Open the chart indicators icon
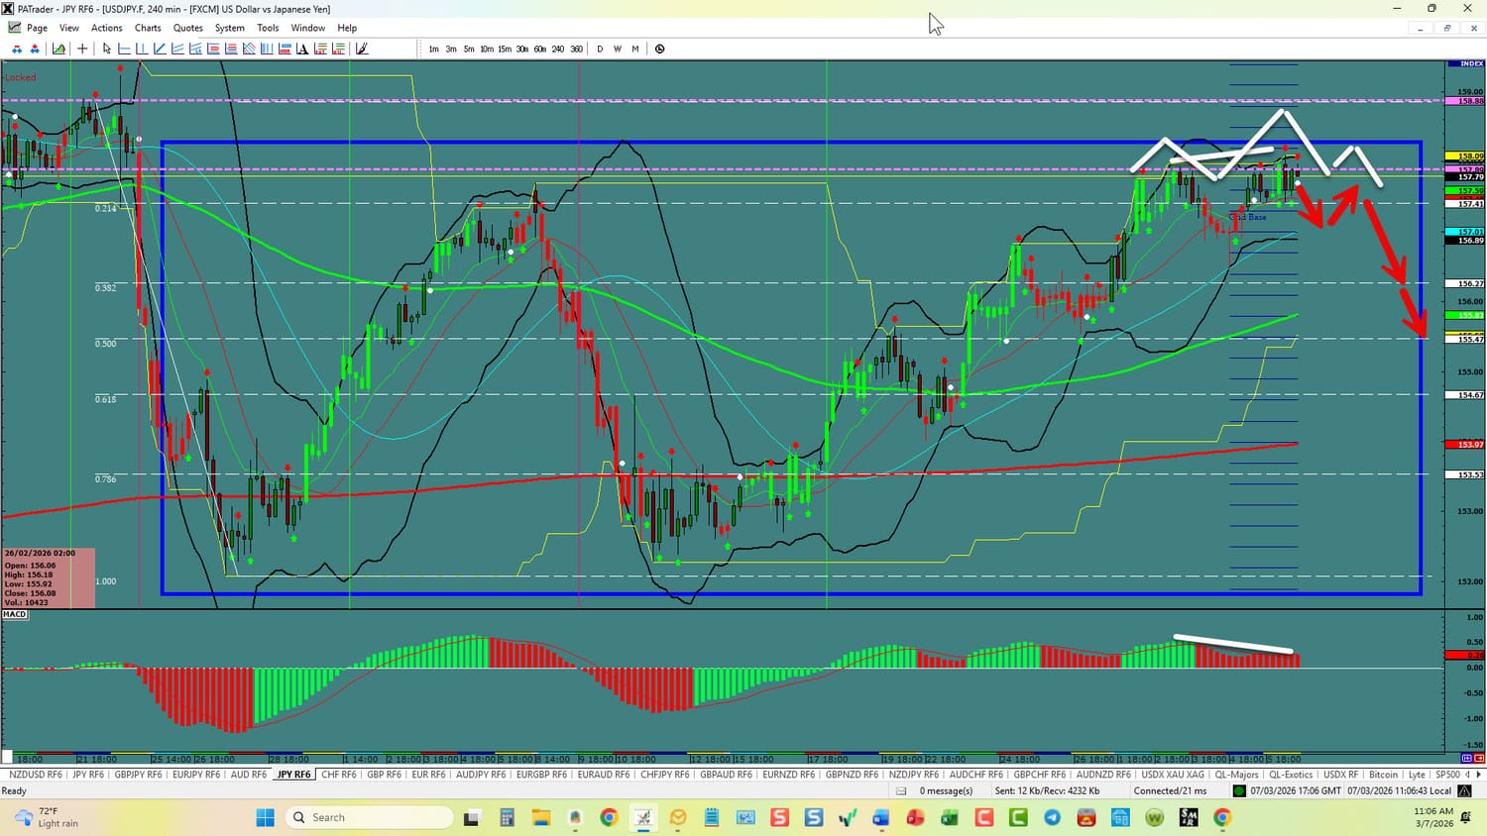Viewport: 1487px width, 836px height. point(59,49)
